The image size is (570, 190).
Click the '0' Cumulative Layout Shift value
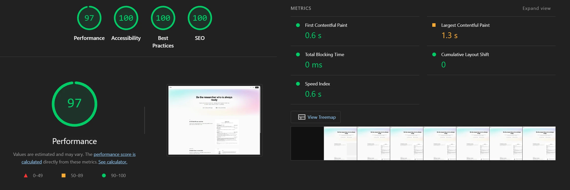[x=443, y=65]
